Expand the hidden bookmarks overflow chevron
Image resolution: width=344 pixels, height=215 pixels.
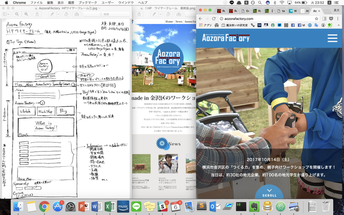[339, 25]
